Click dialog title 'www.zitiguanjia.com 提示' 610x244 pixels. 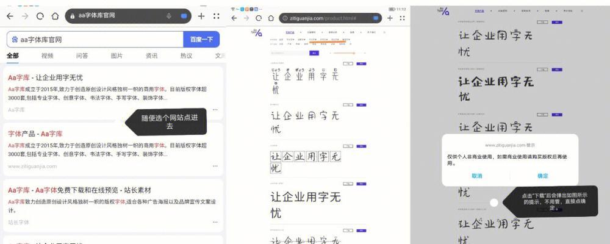[x=510, y=145]
